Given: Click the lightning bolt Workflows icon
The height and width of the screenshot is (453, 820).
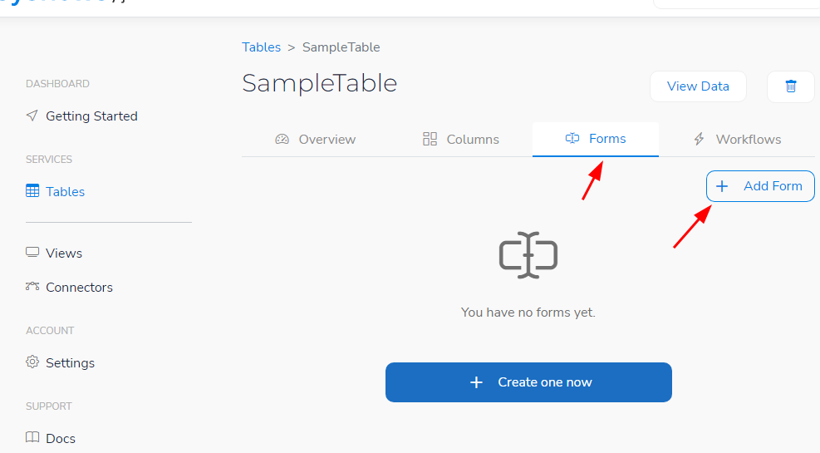Looking at the screenshot, I should [699, 139].
